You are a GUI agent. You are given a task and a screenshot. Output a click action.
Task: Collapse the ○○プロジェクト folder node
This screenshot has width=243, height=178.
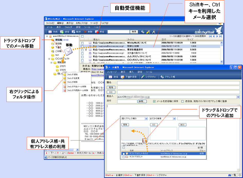(49, 59)
